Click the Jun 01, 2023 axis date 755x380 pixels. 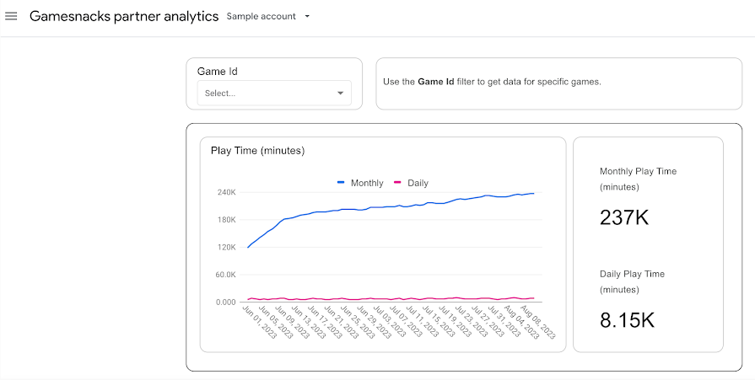pos(259,322)
